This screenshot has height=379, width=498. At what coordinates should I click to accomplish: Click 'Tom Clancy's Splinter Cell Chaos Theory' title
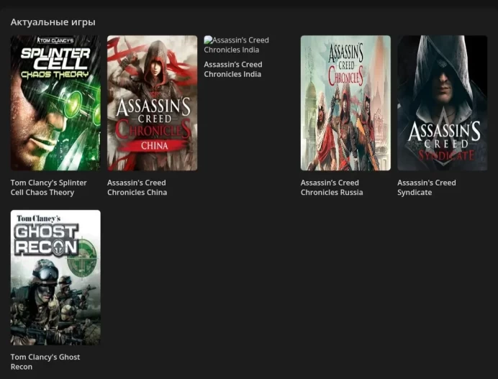(49, 188)
